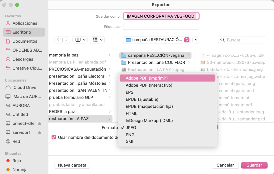Select the Roja red tag

pos(16,161)
